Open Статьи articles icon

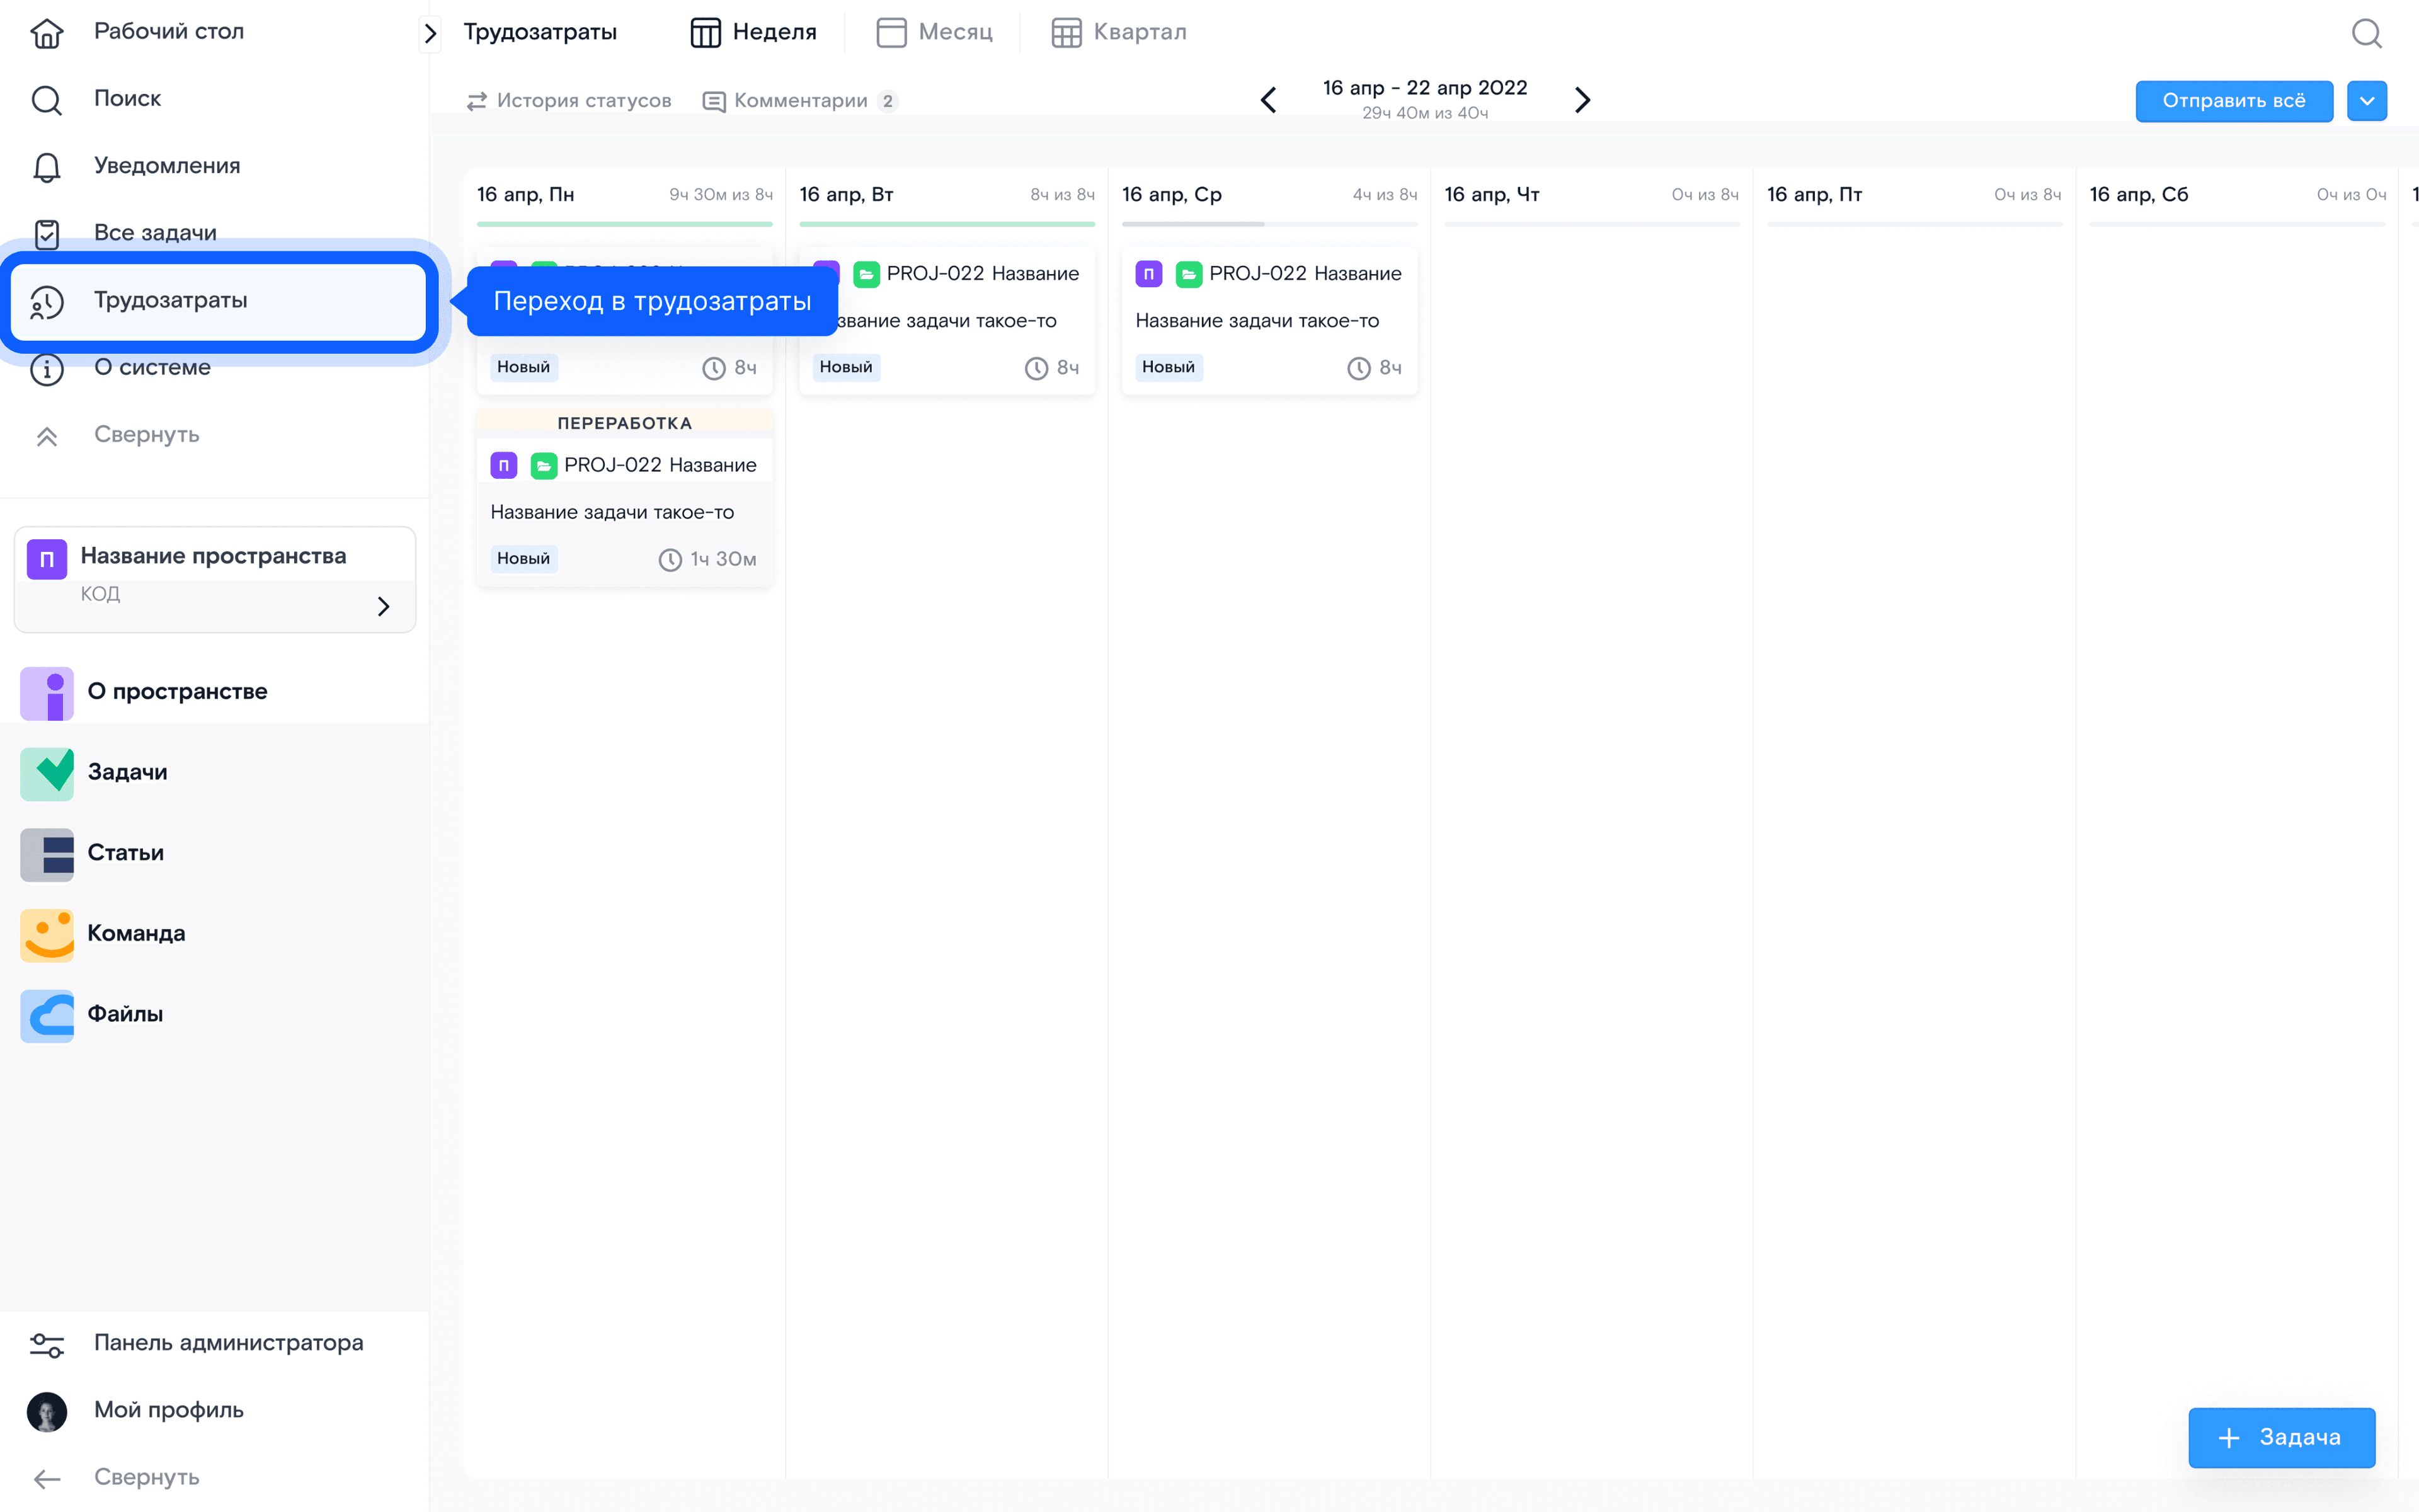(x=47, y=854)
